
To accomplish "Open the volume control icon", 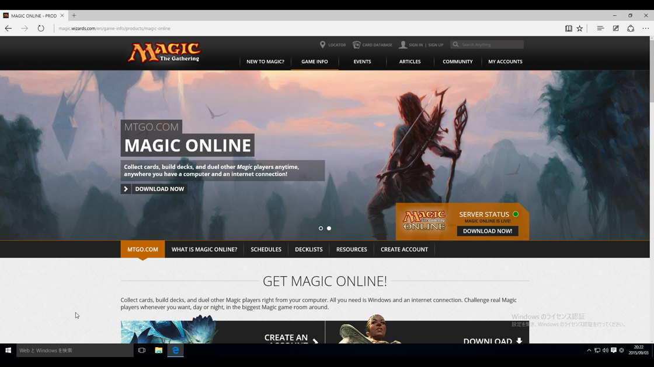I will coord(605,350).
